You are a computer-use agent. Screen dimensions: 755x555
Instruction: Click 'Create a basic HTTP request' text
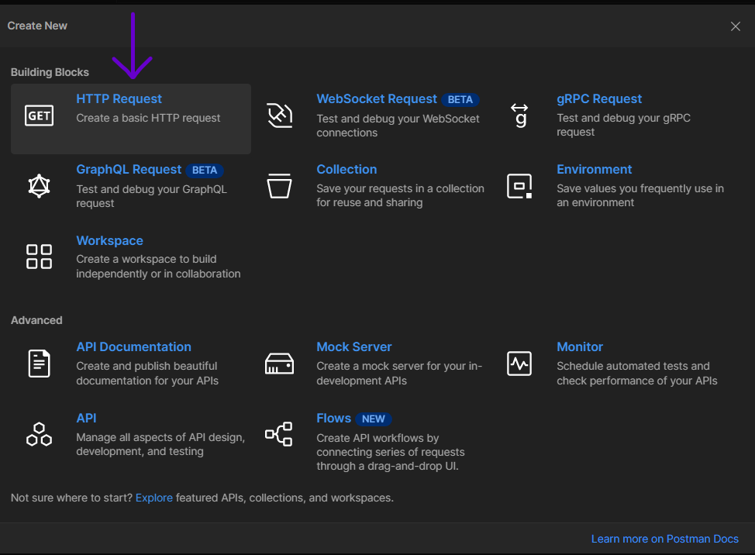(148, 118)
